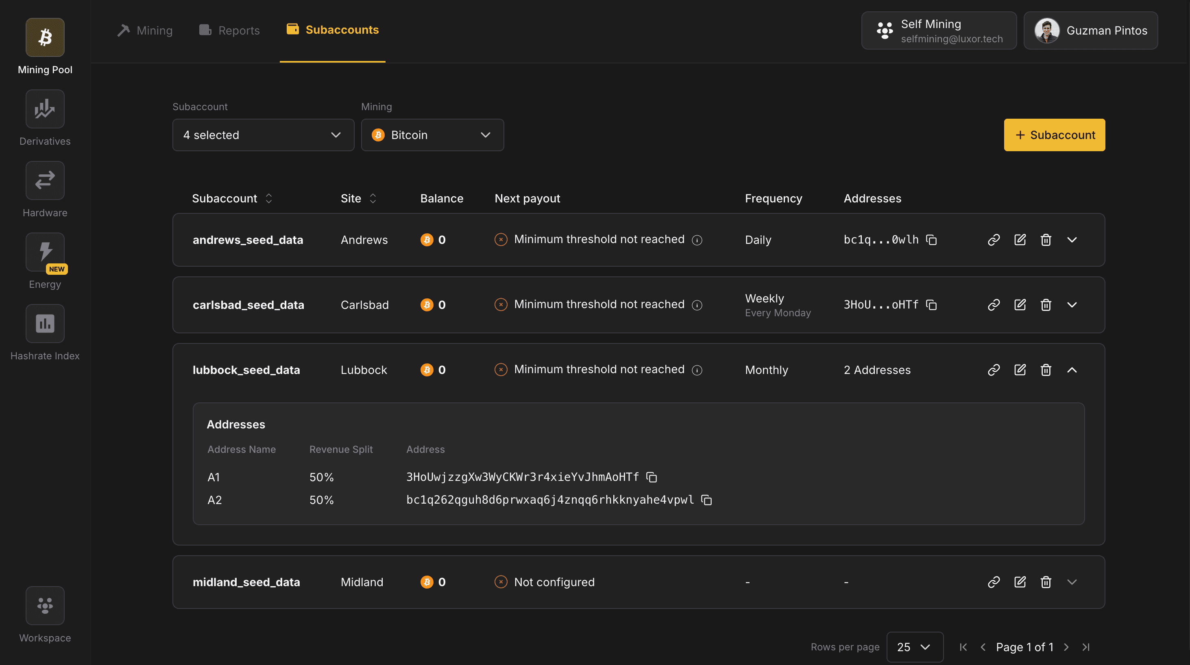This screenshot has width=1190, height=665.
Task: Select the Derivatives sidebar icon
Action: point(44,109)
